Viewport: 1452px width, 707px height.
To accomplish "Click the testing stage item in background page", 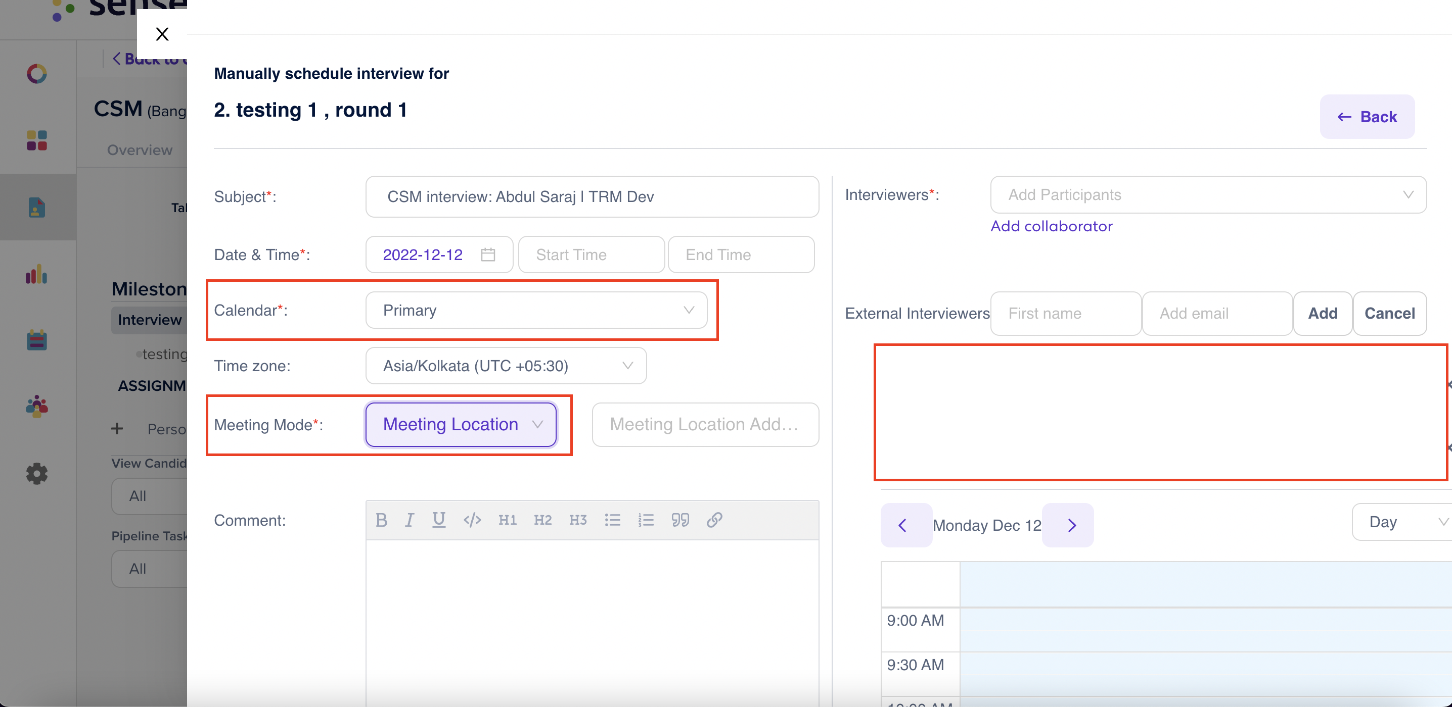I will point(163,354).
